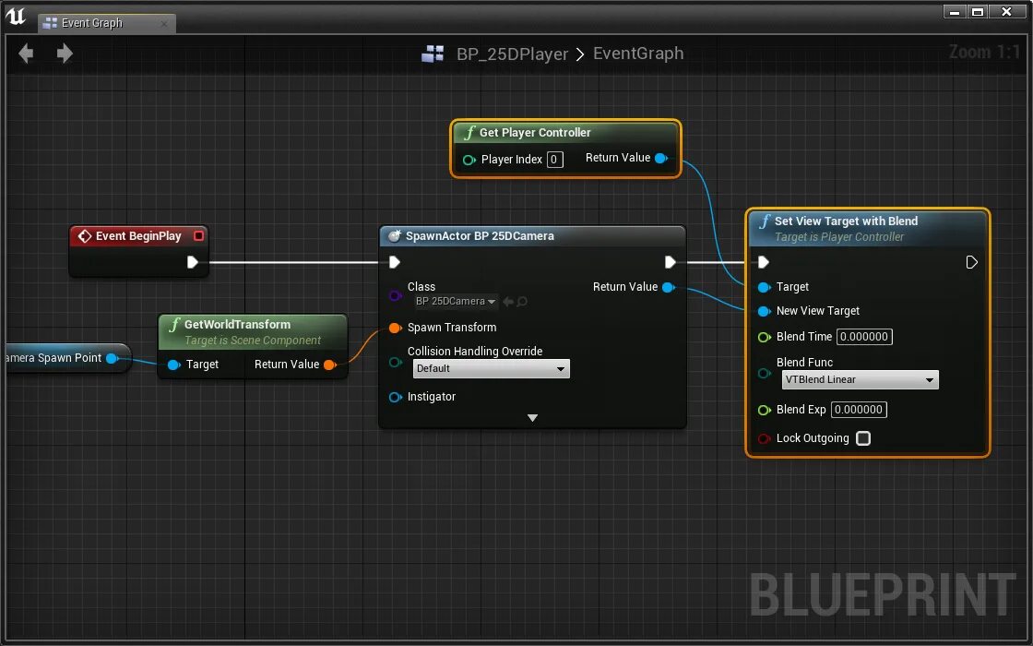Click SpawnActor execution input pin
The width and height of the screenshot is (1033, 646).
click(395, 262)
